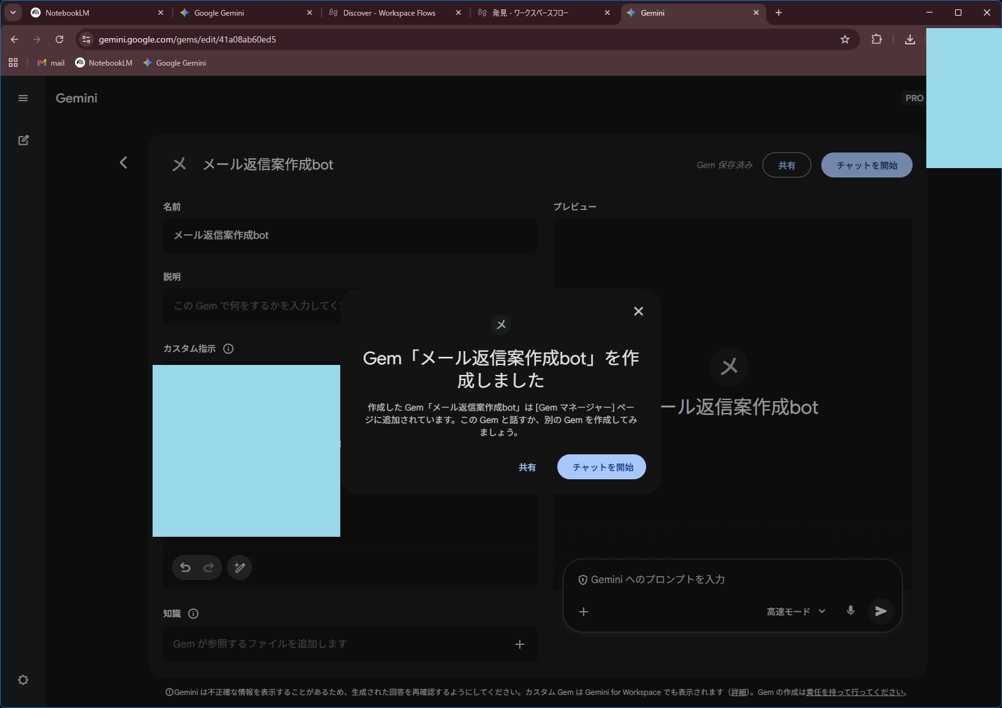Add attachment with plus in prompt box

point(584,612)
